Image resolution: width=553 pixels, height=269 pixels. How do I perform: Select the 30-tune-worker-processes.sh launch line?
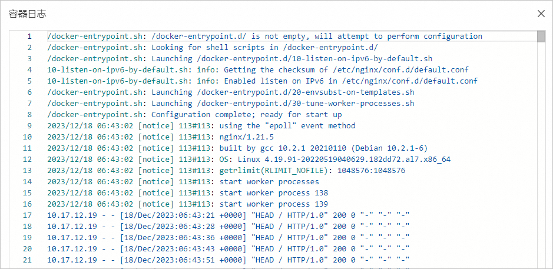pyautogui.click(x=231, y=104)
